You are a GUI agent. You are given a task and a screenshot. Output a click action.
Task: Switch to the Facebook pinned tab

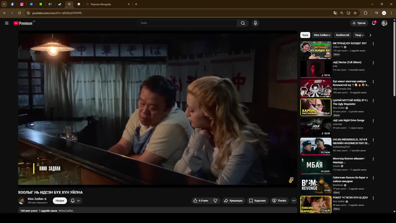point(12,4)
